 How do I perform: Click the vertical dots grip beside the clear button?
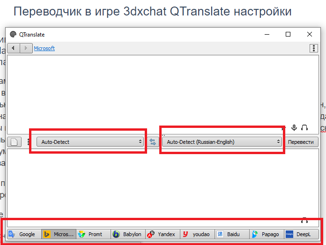click(x=29, y=142)
